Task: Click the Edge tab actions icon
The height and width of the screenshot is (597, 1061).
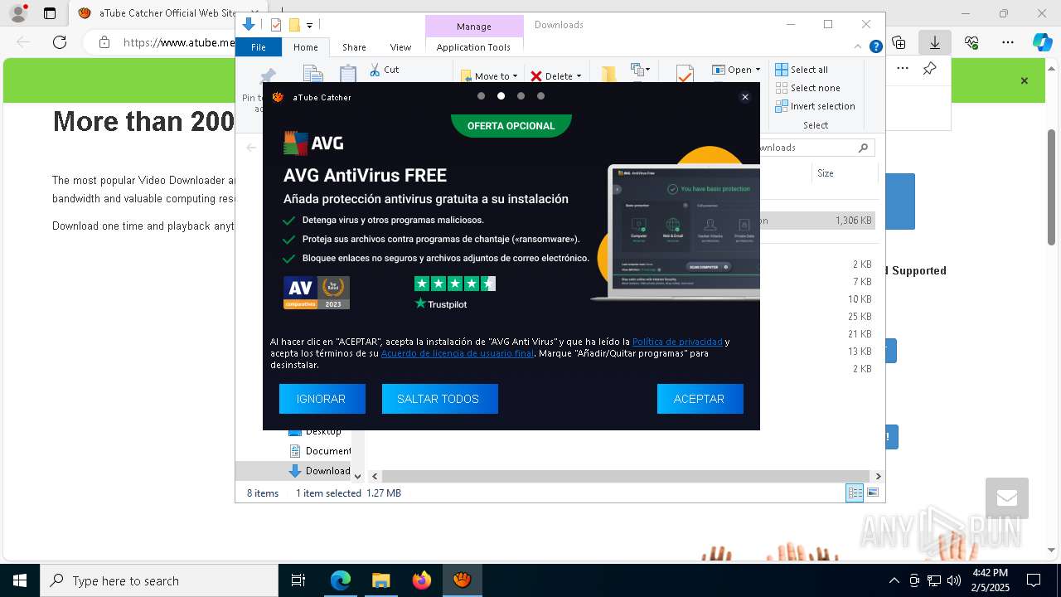Action: click(x=50, y=13)
